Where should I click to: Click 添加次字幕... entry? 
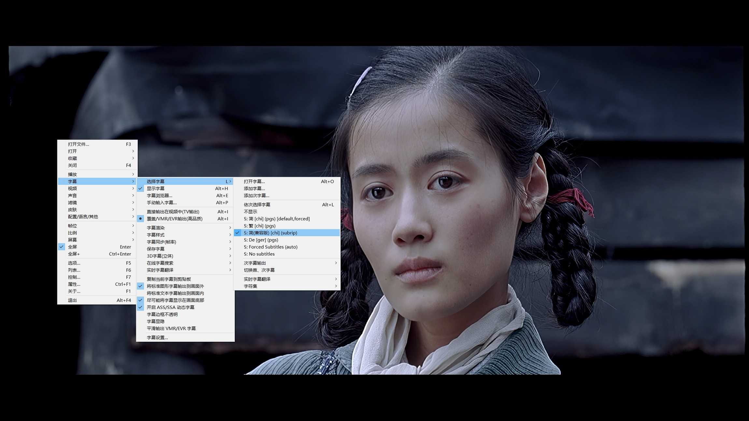(x=287, y=196)
